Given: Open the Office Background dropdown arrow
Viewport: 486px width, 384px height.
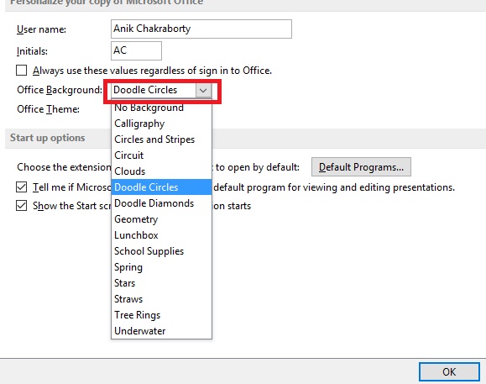Looking at the screenshot, I should (x=203, y=90).
